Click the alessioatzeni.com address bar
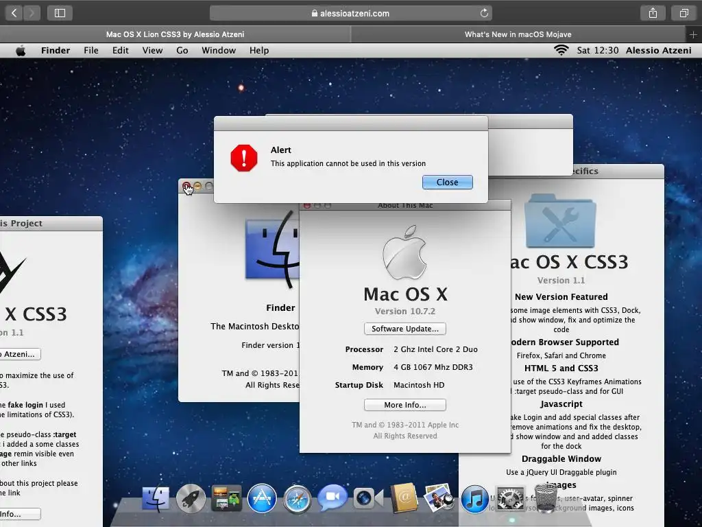702x527 pixels. point(350,13)
